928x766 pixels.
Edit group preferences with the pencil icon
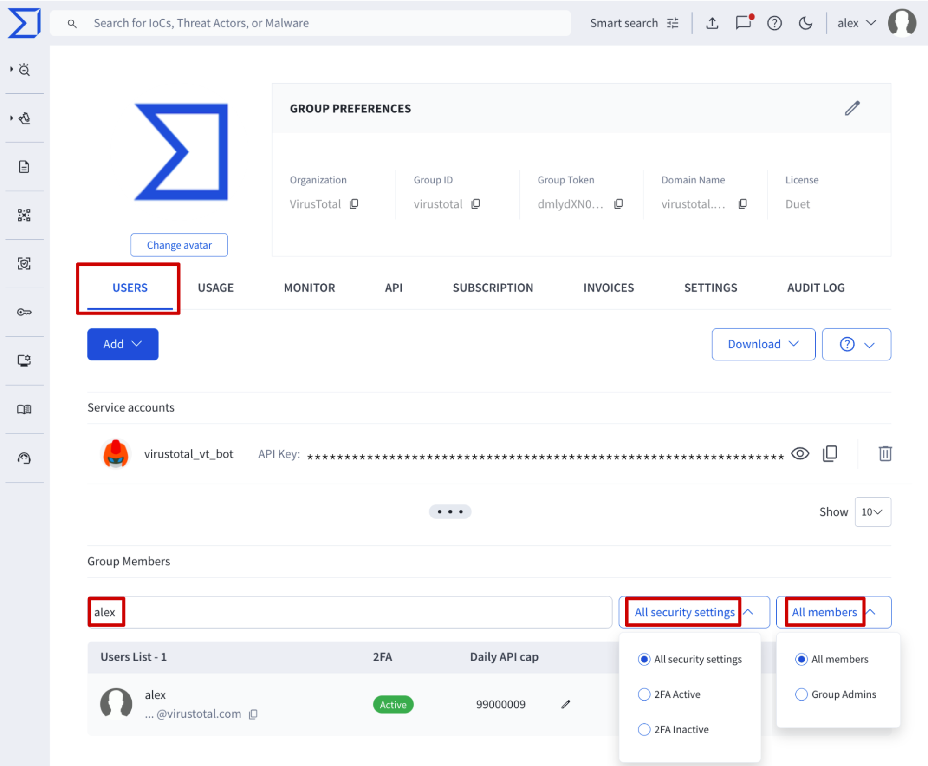852,108
